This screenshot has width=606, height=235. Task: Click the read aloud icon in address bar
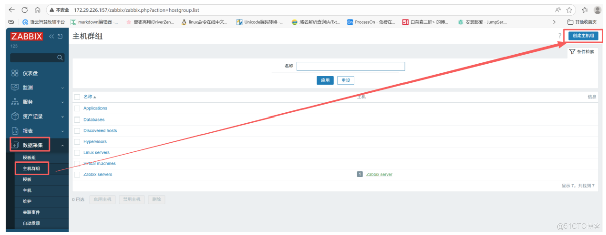pyautogui.click(x=558, y=10)
